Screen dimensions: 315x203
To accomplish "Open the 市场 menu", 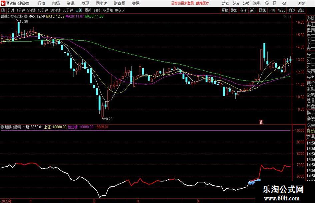I will [56, 3].
